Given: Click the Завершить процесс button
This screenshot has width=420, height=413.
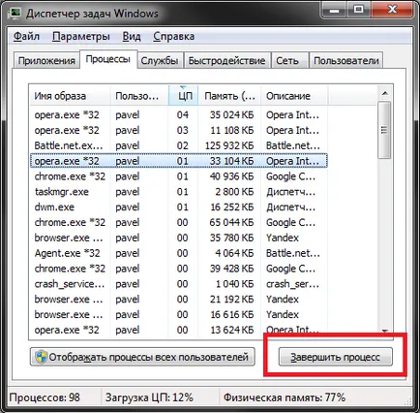Looking at the screenshot, I should pyautogui.click(x=336, y=357).
